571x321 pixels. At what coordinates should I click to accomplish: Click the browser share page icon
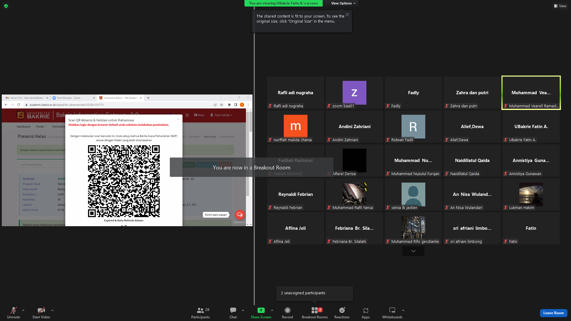[x=215, y=105]
